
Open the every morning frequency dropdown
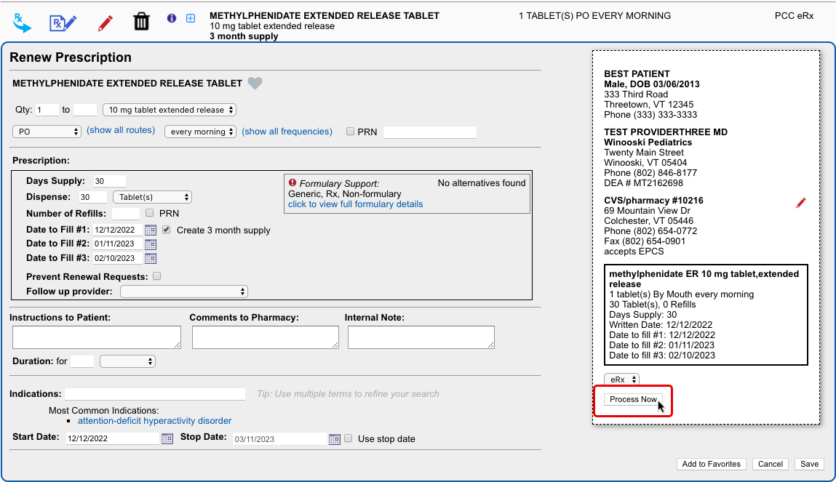coord(201,132)
